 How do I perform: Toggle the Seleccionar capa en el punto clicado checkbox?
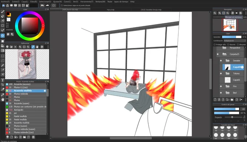click(62, 5)
